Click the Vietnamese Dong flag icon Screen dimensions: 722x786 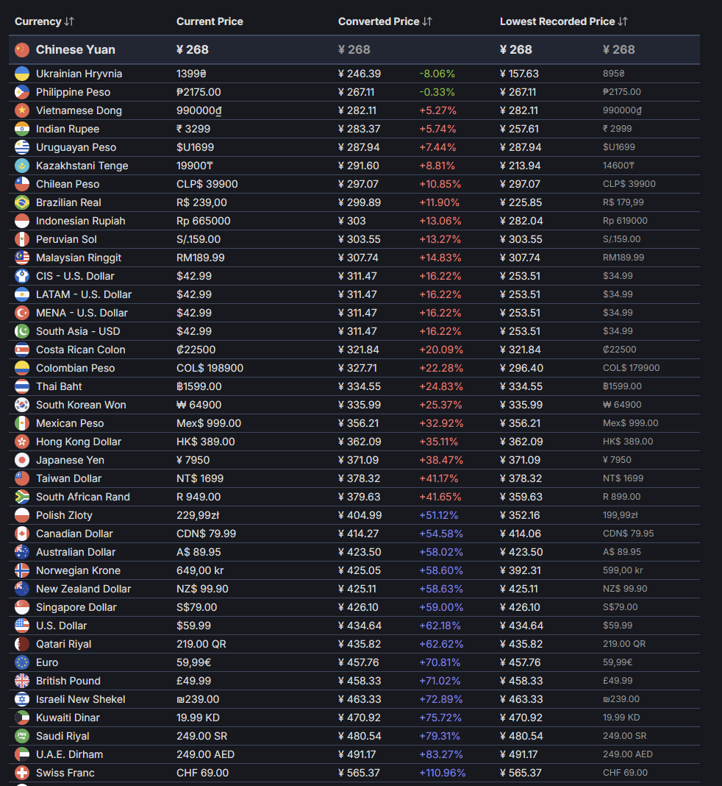tap(22, 110)
